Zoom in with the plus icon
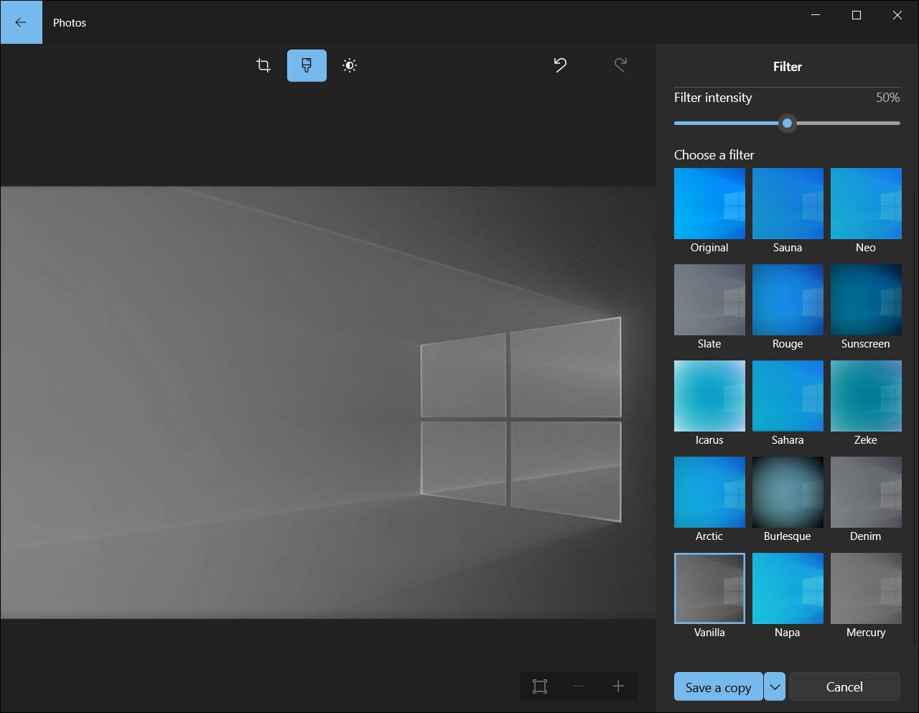 coord(618,686)
